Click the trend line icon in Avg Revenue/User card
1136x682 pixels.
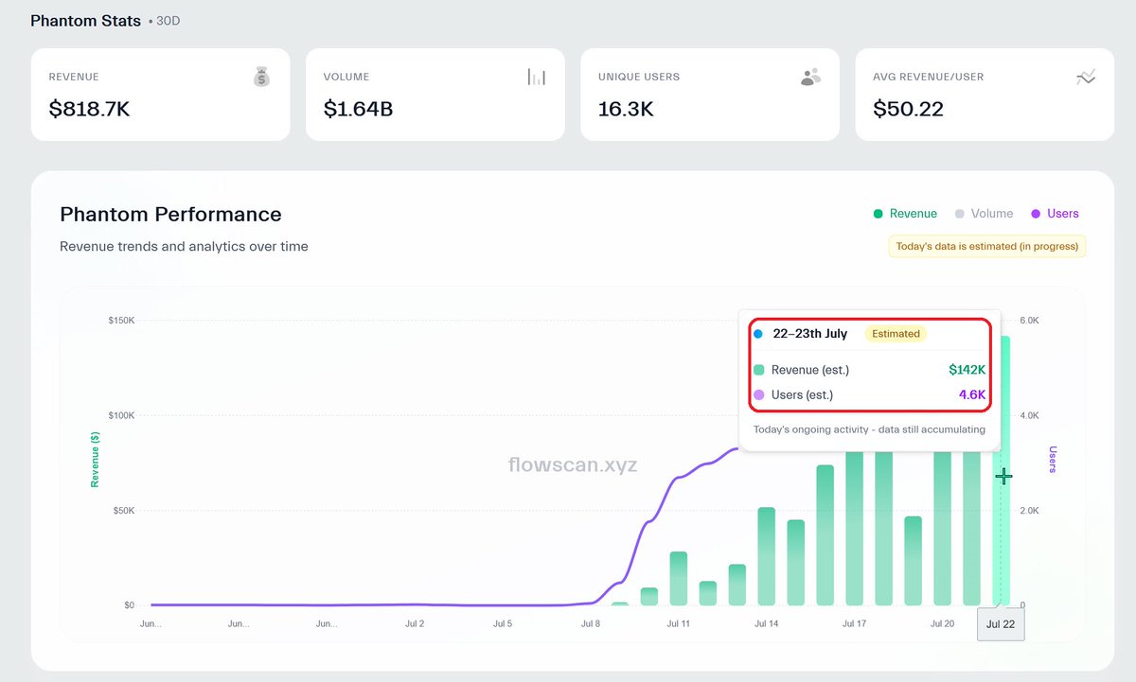pos(1086,78)
